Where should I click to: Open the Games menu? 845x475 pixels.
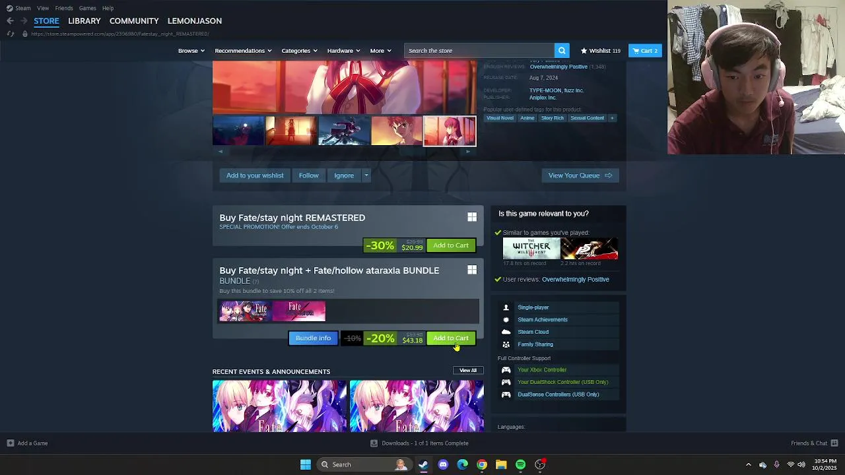pyautogui.click(x=87, y=8)
